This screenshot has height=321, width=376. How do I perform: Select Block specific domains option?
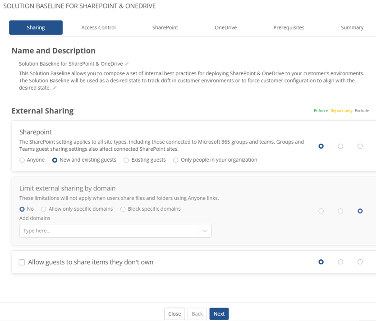tap(123, 209)
